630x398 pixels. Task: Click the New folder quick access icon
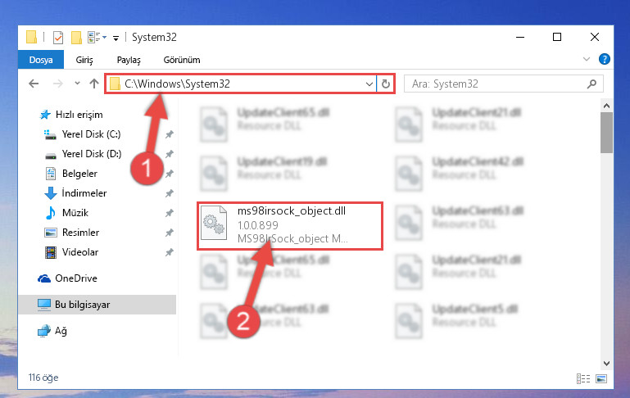coord(76,38)
